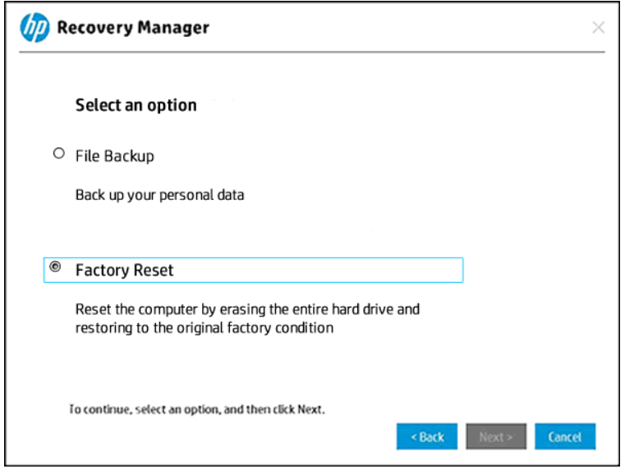Select the Factory Reset radio button
This screenshot has height=469, width=625.
point(55,266)
